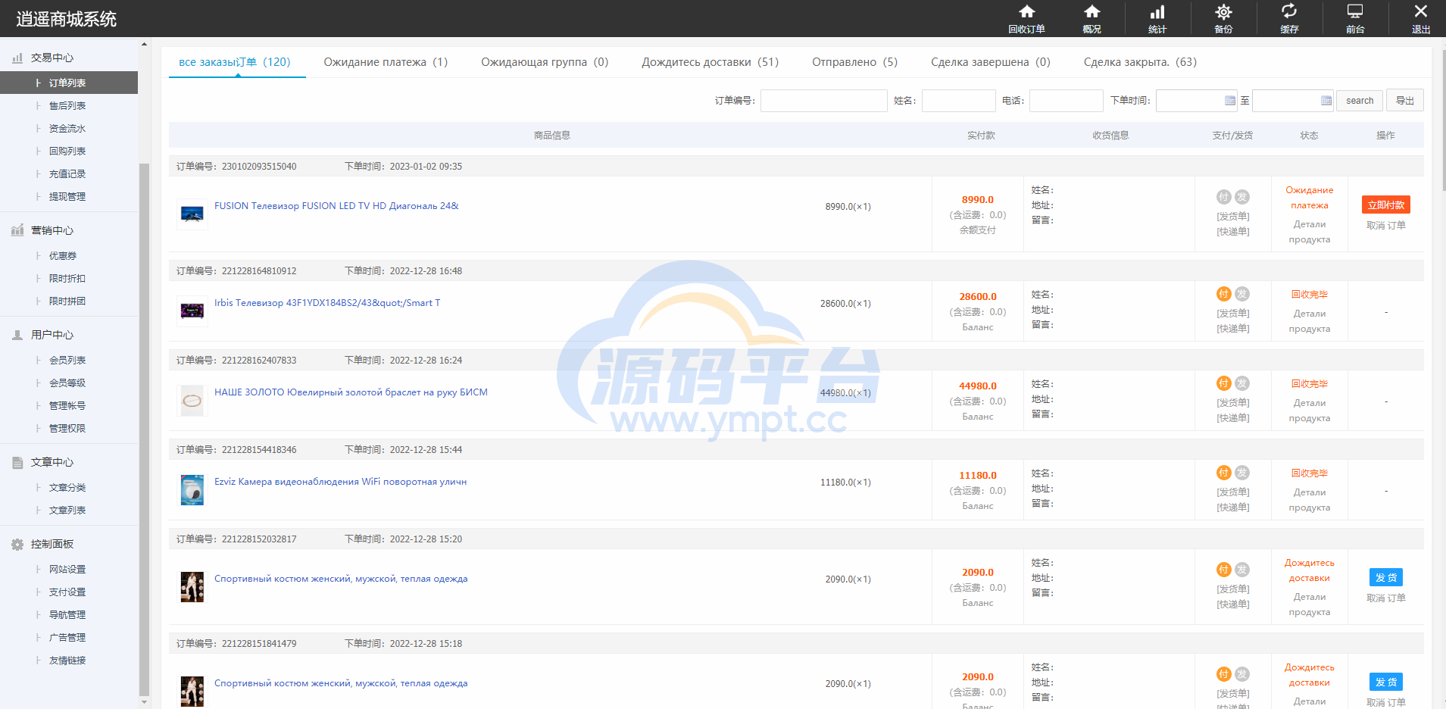This screenshot has height=709, width=1446.
Task: Click the 营销中心 section icon
Action: pos(17,230)
